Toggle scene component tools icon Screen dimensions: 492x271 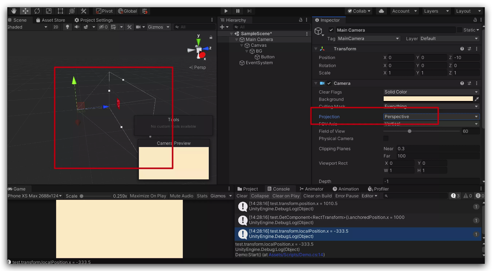pos(129,27)
